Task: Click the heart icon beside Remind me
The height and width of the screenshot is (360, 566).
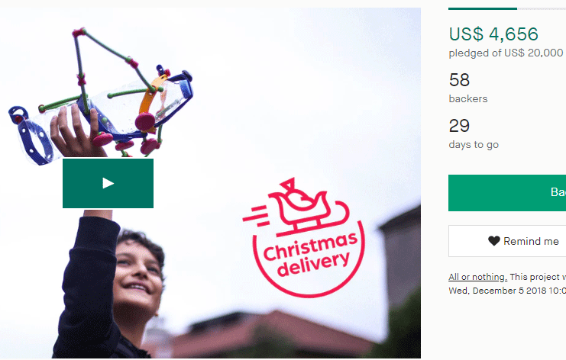Action: click(493, 241)
